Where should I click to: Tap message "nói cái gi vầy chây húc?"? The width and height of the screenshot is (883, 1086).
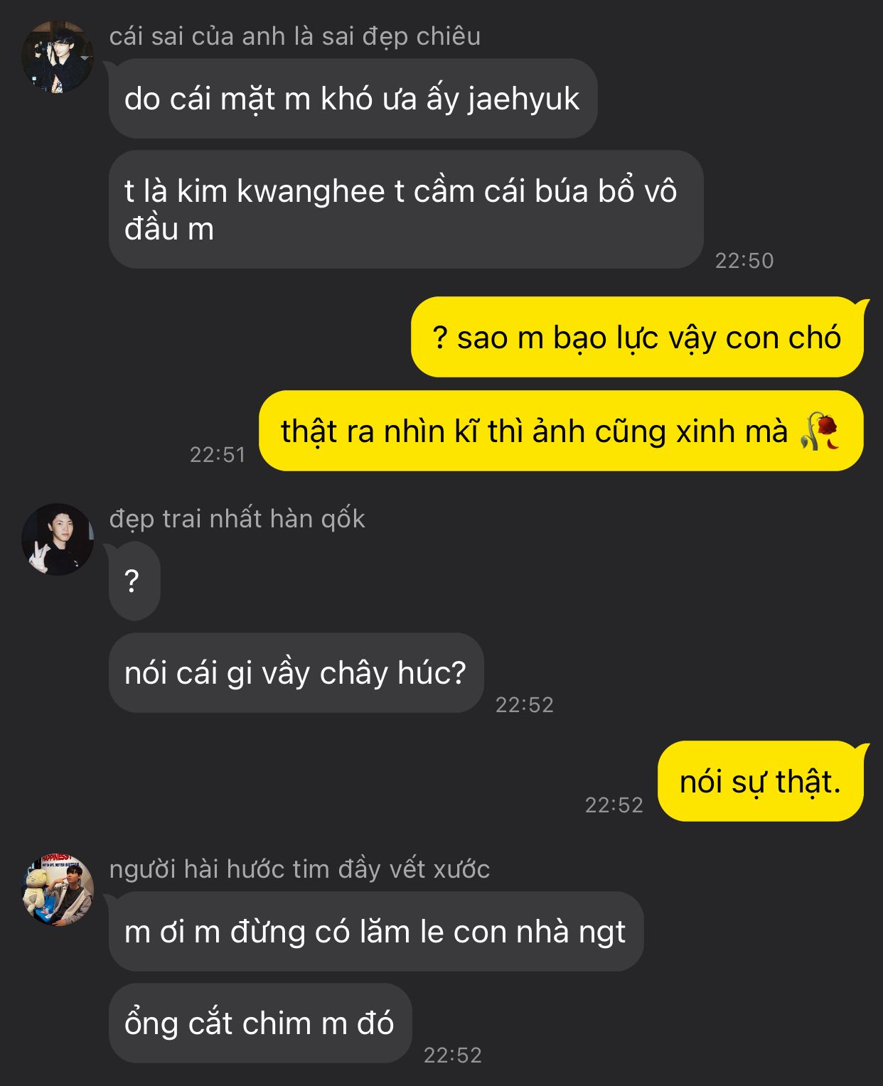[296, 672]
